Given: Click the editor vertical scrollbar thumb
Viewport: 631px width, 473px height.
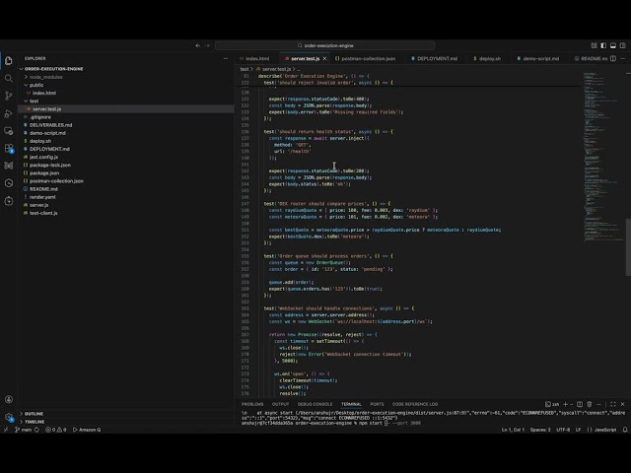Looking at the screenshot, I should [628, 247].
